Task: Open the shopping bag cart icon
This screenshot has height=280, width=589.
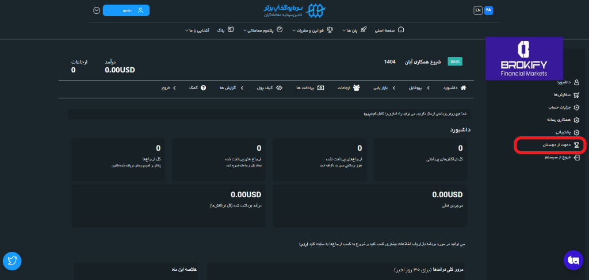Action: point(97,10)
